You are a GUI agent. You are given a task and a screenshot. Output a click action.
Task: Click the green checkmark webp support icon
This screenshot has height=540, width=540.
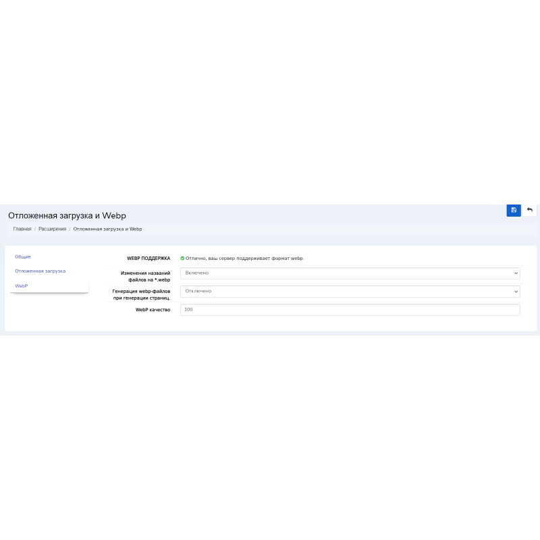[x=183, y=258]
